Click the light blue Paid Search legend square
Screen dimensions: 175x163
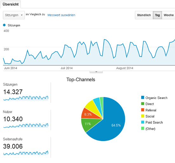(143, 122)
